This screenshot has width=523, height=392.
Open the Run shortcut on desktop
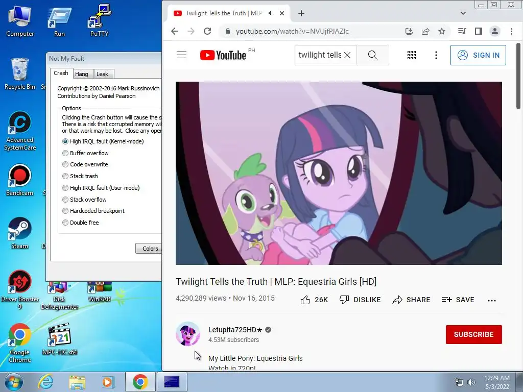tap(59, 20)
